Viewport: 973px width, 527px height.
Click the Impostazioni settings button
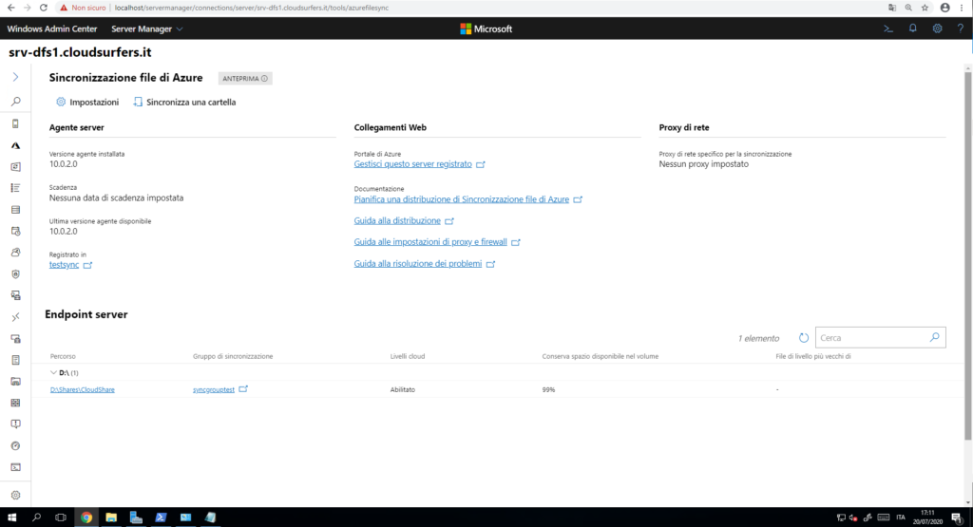87,103
